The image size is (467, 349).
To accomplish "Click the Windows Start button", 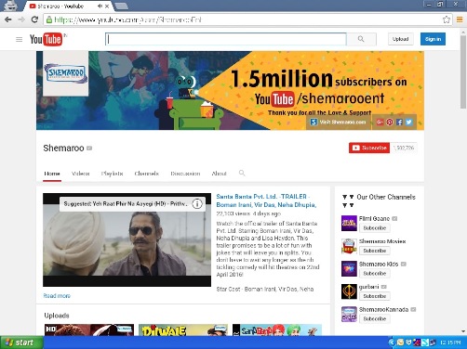I will click(x=21, y=343).
